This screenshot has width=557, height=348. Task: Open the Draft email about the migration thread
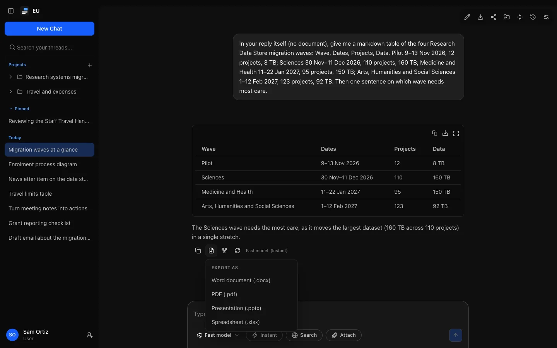50,238
